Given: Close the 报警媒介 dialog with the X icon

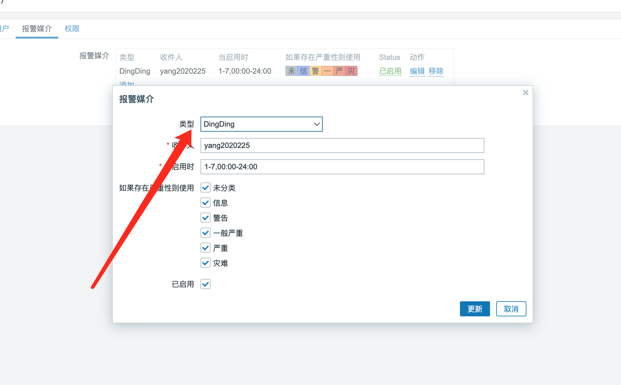Looking at the screenshot, I should [526, 92].
